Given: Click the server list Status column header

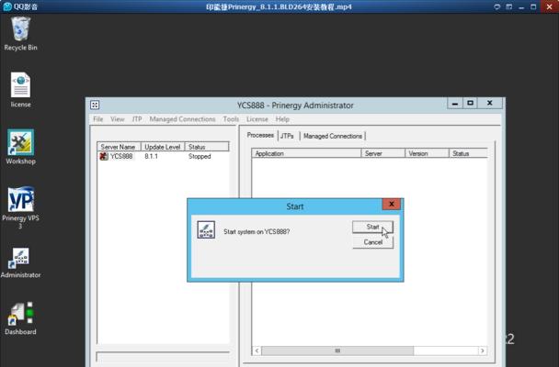Looking at the screenshot, I should (x=207, y=147).
